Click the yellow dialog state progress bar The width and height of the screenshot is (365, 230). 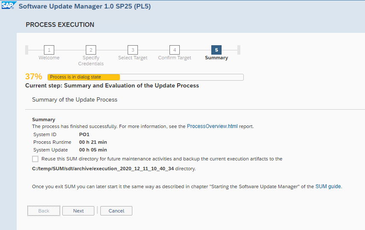click(84, 77)
